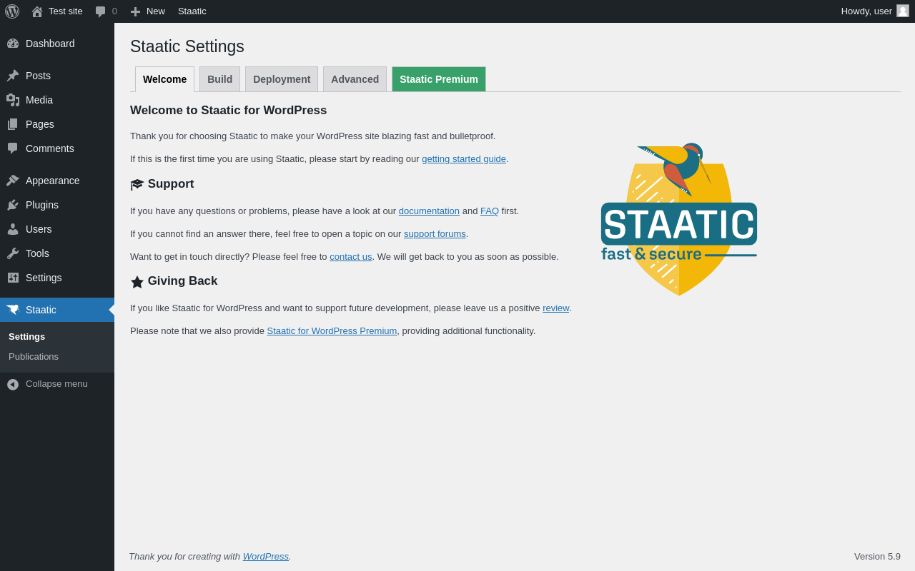
Task: Click the user avatar in the admin bar
Action: tap(903, 11)
